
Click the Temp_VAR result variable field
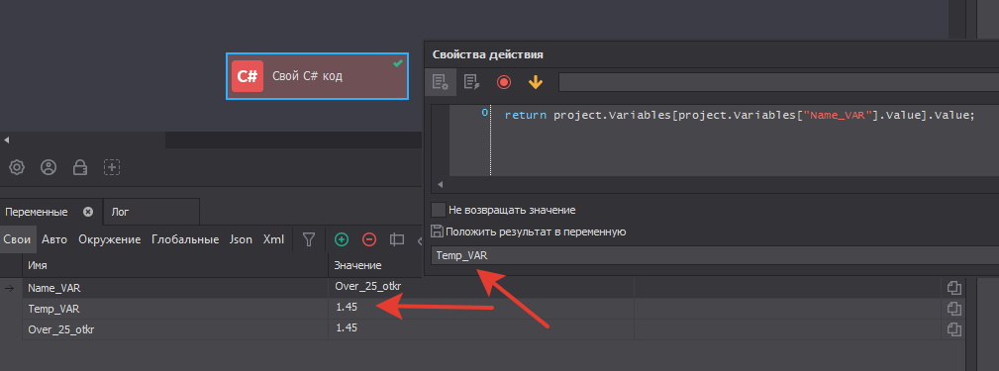[x=715, y=255]
